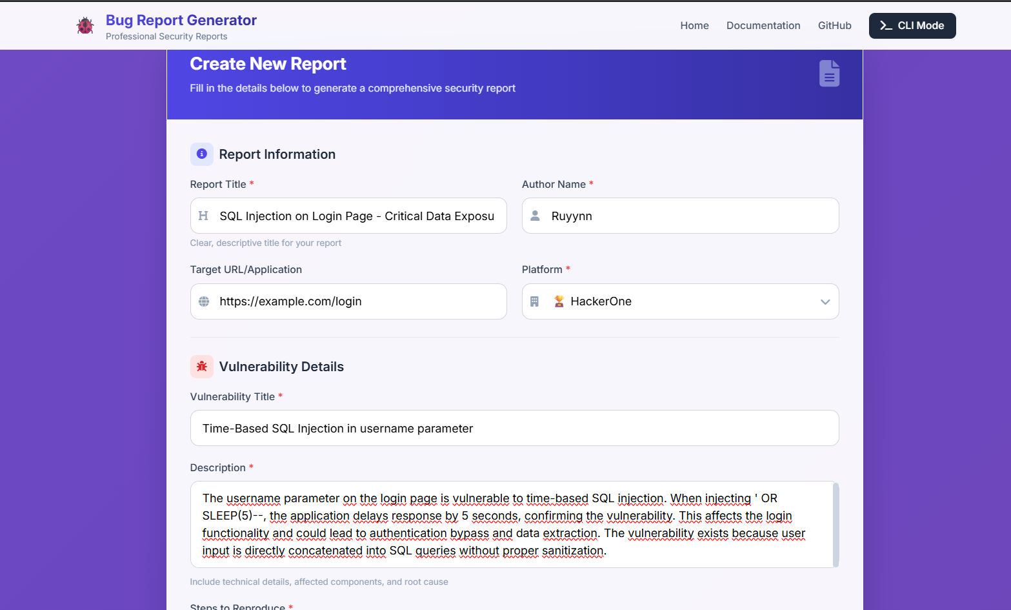Viewport: 1011px width, 610px height.
Task: Click the heading icon in the Report Title field
Action: [x=203, y=216]
